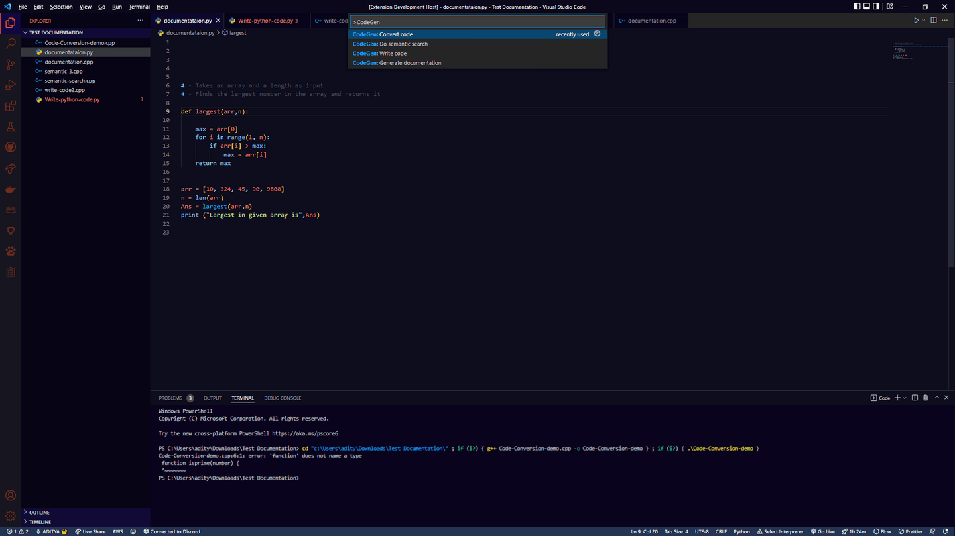This screenshot has width=955, height=536.
Task: Kill the terminal with trash icon
Action: click(x=926, y=398)
